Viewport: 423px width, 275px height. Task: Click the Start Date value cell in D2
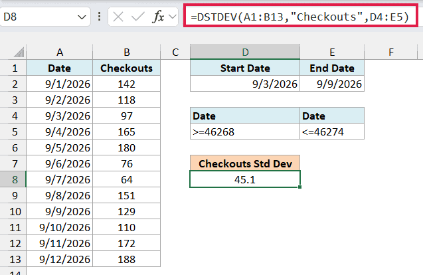(245, 84)
